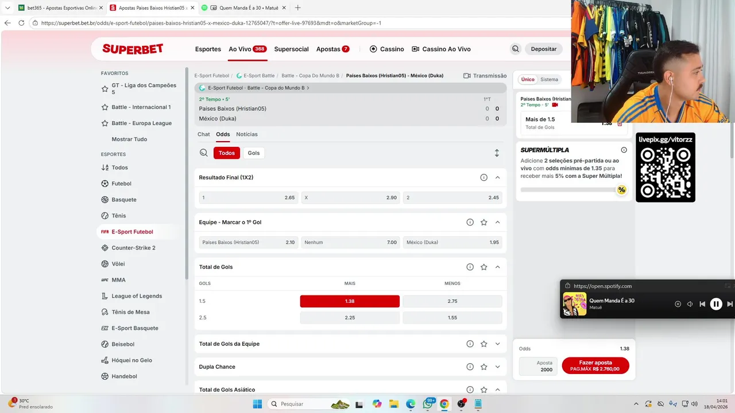Click the Aposta amount field
The width and height of the screenshot is (735, 413).
click(x=538, y=366)
